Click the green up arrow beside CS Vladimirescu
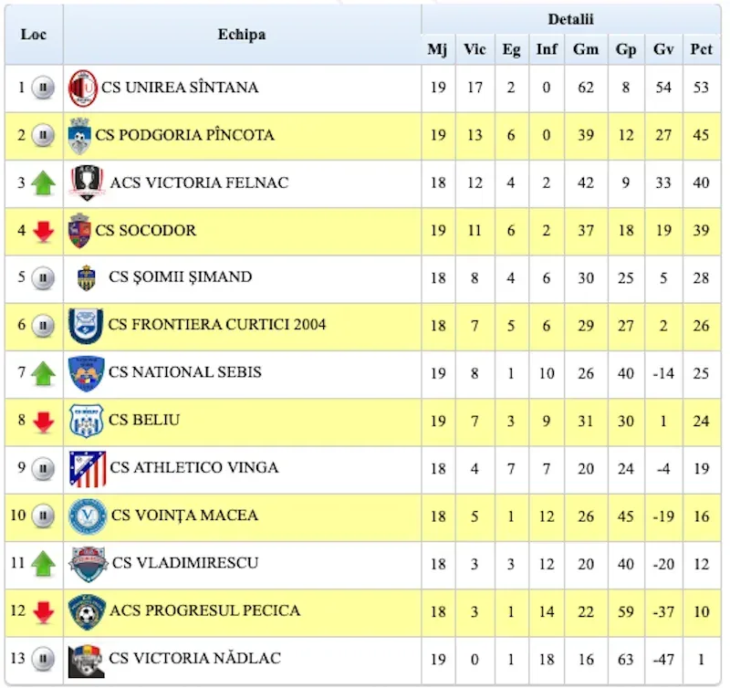Image resolution: width=730 pixels, height=688 pixels. (43, 564)
